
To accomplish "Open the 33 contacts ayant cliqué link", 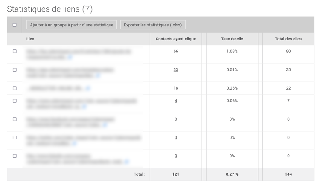I will point(176,70).
